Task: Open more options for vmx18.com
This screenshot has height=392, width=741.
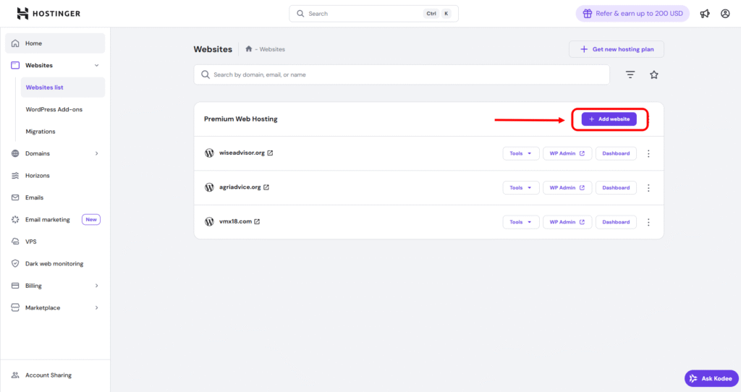Action: (648, 222)
